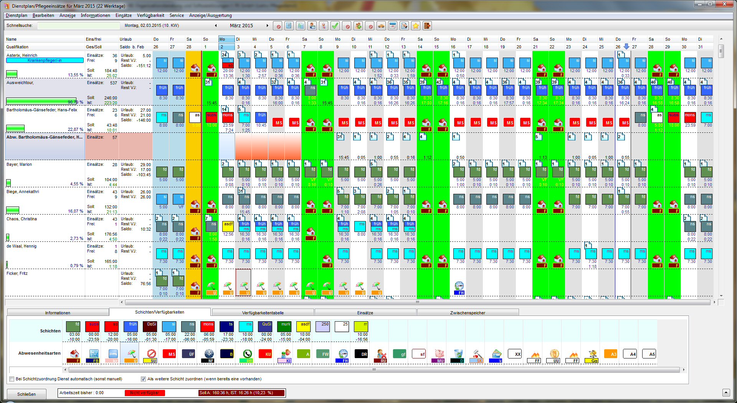Click the yellow star favorites icon
This screenshot has height=403, width=737.
pyautogui.click(x=415, y=26)
